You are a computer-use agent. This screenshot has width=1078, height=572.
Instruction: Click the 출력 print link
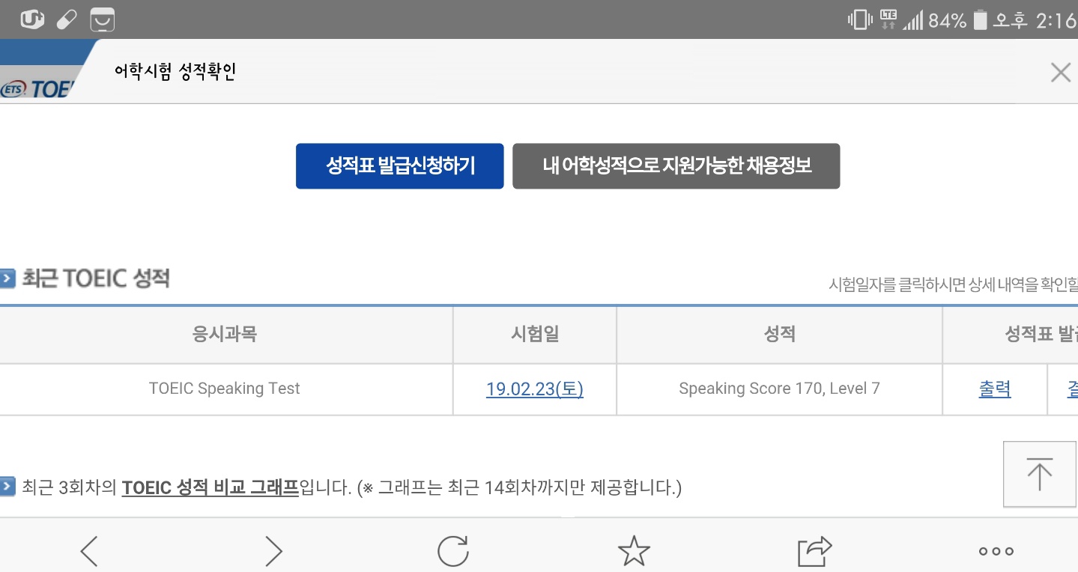pyautogui.click(x=995, y=389)
